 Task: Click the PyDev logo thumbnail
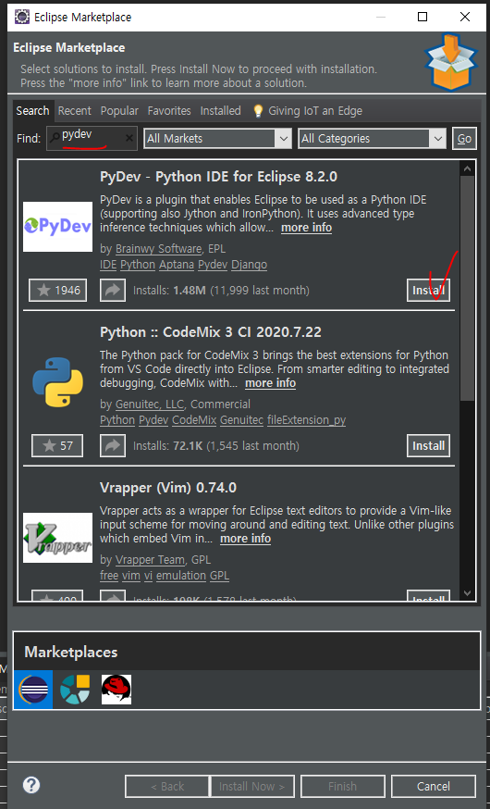coord(57,227)
